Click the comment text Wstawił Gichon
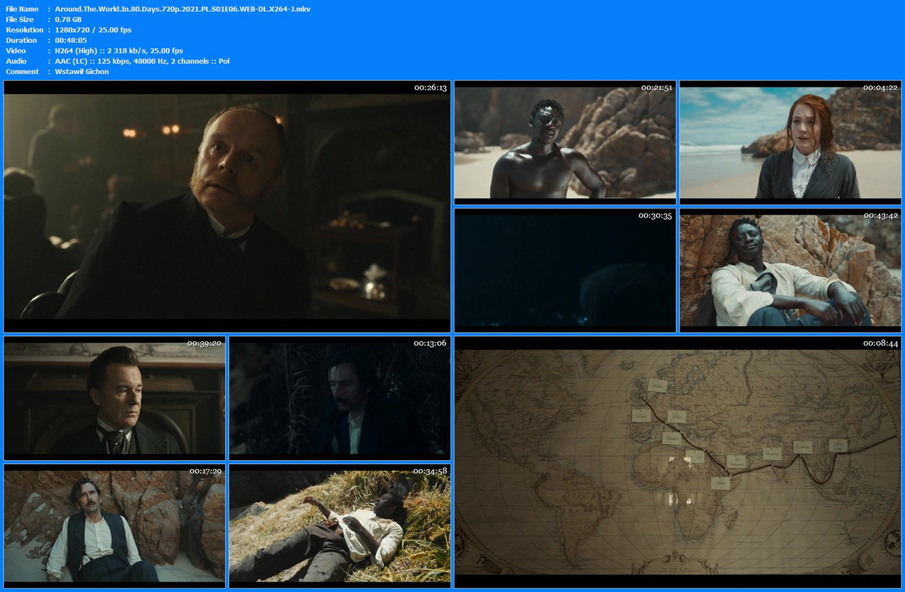 pos(82,71)
